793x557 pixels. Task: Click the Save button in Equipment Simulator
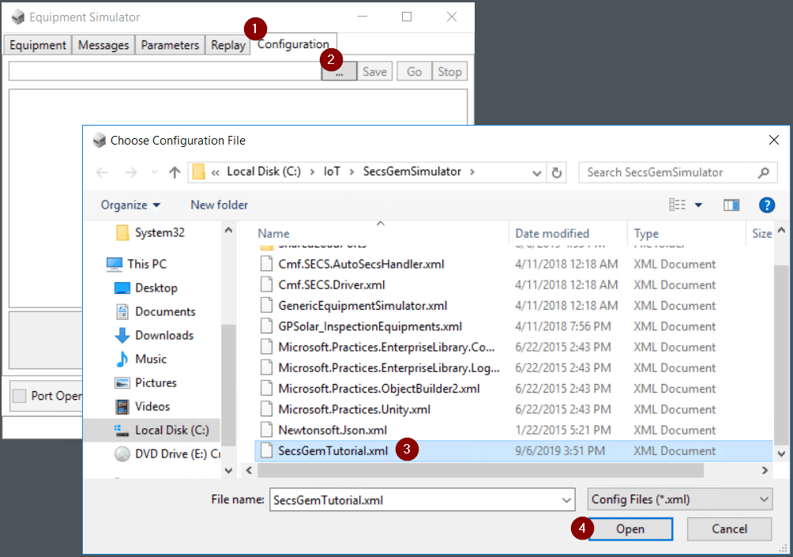pyautogui.click(x=374, y=72)
